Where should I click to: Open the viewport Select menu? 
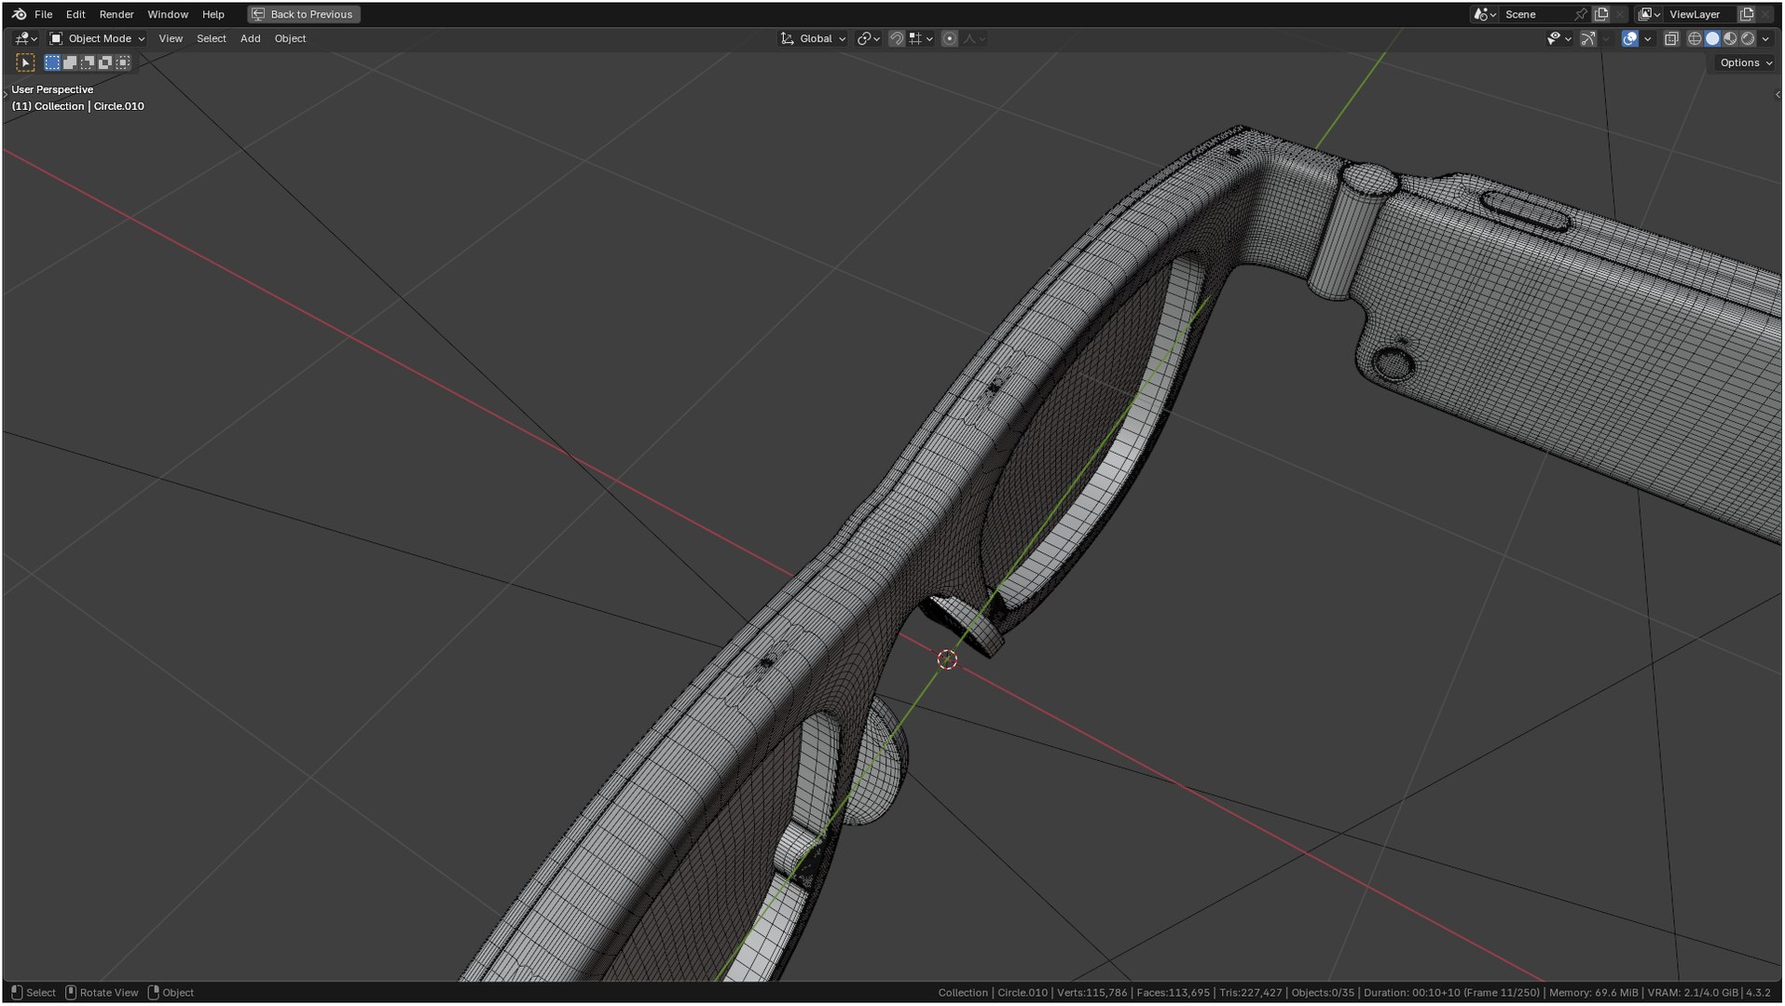pyautogui.click(x=212, y=38)
